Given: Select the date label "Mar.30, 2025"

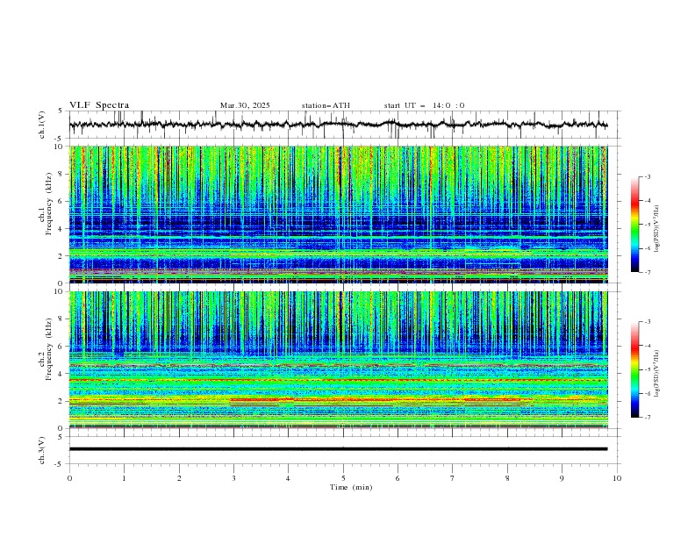Looking at the screenshot, I should [x=245, y=105].
